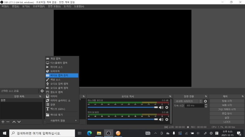This screenshot has width=245, height=137.
Task: Open the File (파일) menu
Action: (x=5, y=6)
